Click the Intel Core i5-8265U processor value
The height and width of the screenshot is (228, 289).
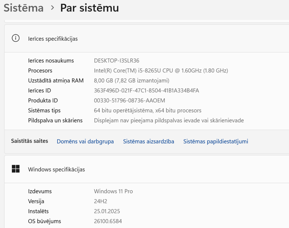pyautogui.click(x=161, y=70)
